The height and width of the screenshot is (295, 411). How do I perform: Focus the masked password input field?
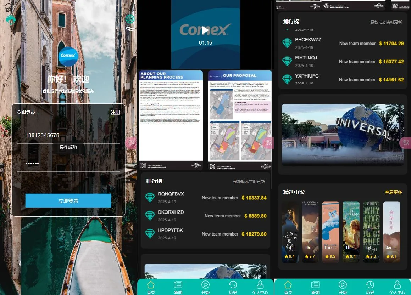click(x=68, y=164)
